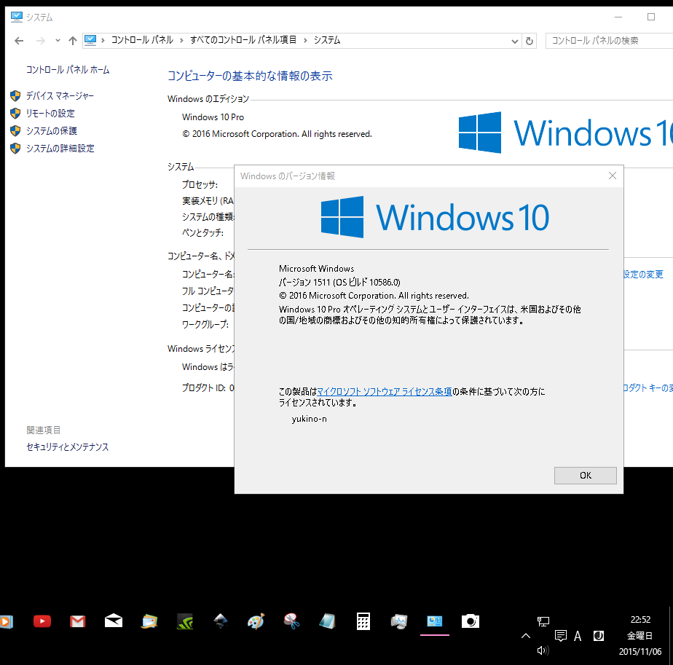Click the Control Panel search field
Image resolution: width=673 pixels, height=665 pixels.
609,41
